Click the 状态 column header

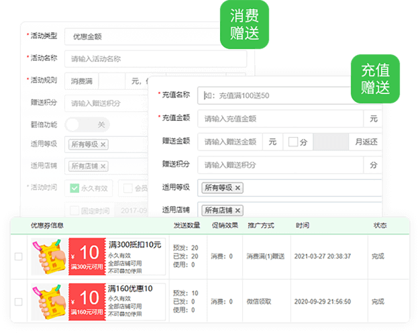click(380, 226)
